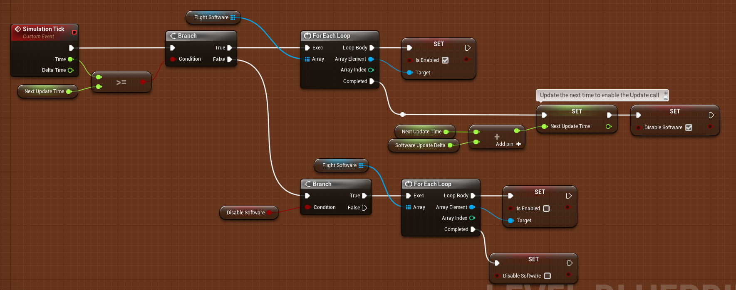Click the reroute node on the Completed wire
The height and width of the screenshot is (290, 736).
402,114
